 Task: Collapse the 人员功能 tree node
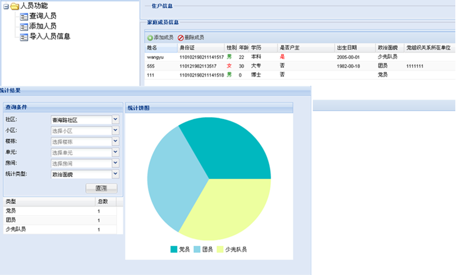tap(5, 7)
